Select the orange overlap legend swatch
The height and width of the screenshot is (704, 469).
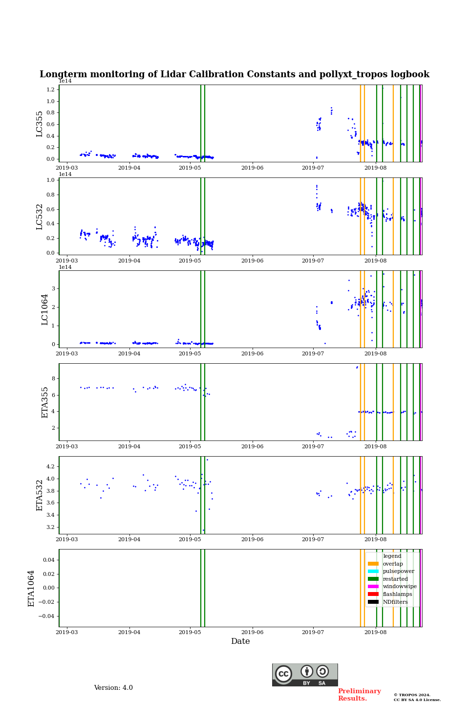coord(373,564)
